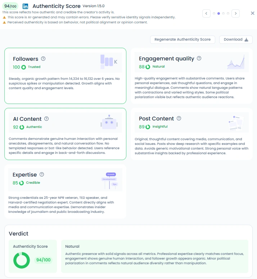257x279 pixels.
Task: Click the Expertise Growth tags illustration
Action: point(109,180)
